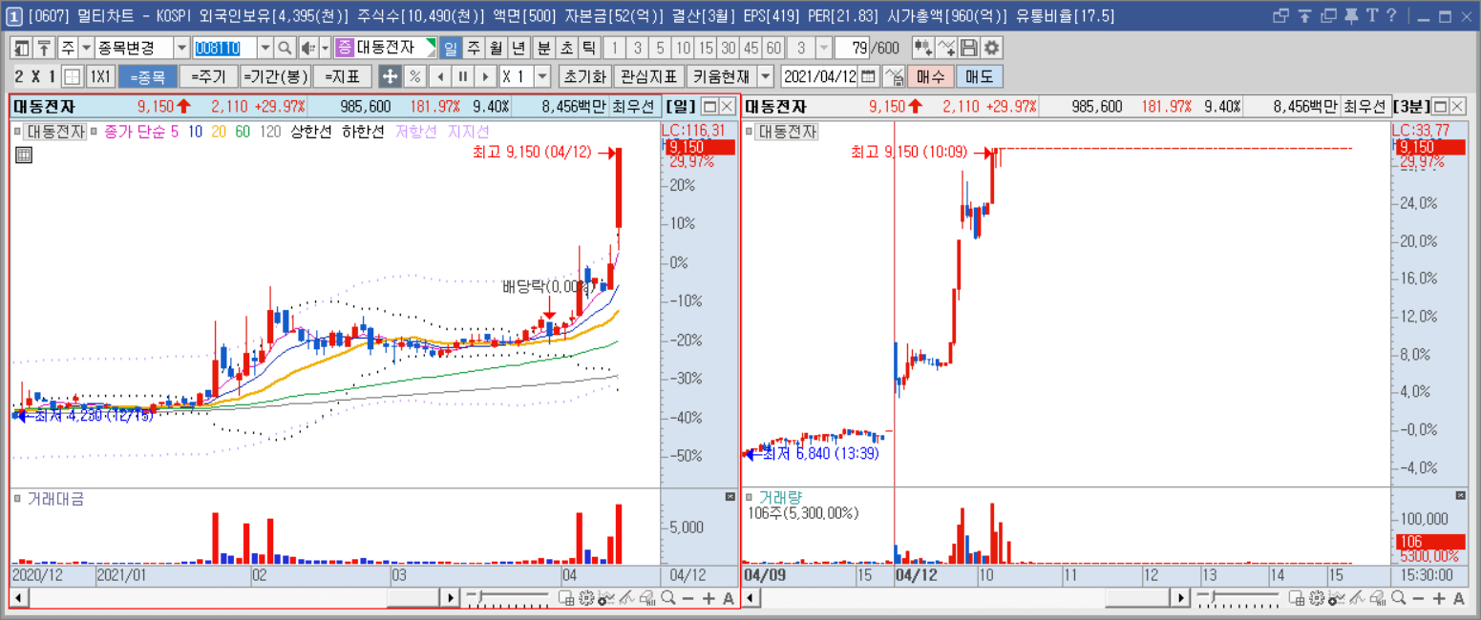This screenshot has width=1481, height=620.
Task: Toggle the =주기 sync button
Action: [x=208, y=76]
